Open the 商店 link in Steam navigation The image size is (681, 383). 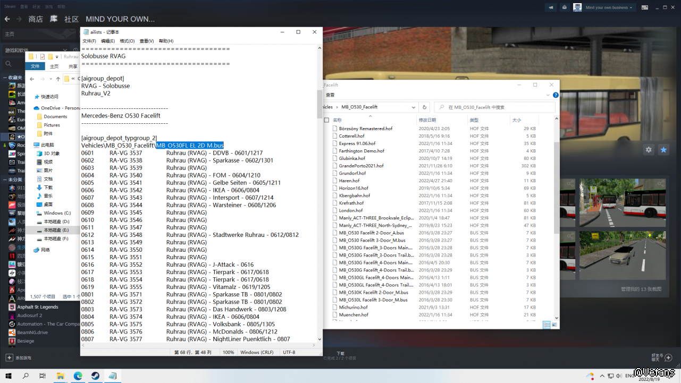(x=36, y=19)
